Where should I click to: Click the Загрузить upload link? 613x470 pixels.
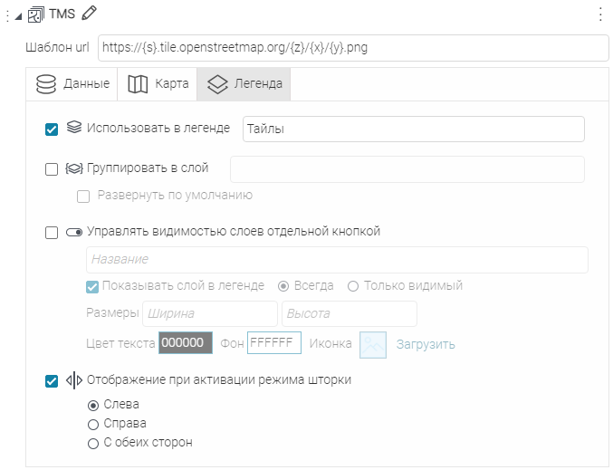click(x=425, y=344)
